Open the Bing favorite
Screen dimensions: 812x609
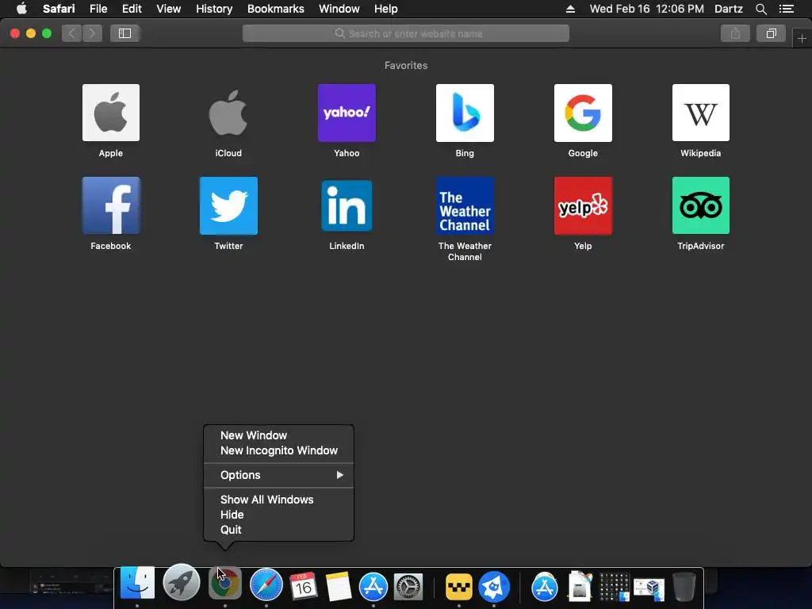tap(465, 113)
